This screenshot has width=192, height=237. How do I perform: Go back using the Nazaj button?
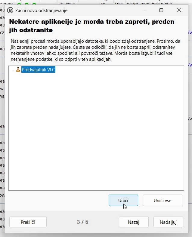click(134, 222)
